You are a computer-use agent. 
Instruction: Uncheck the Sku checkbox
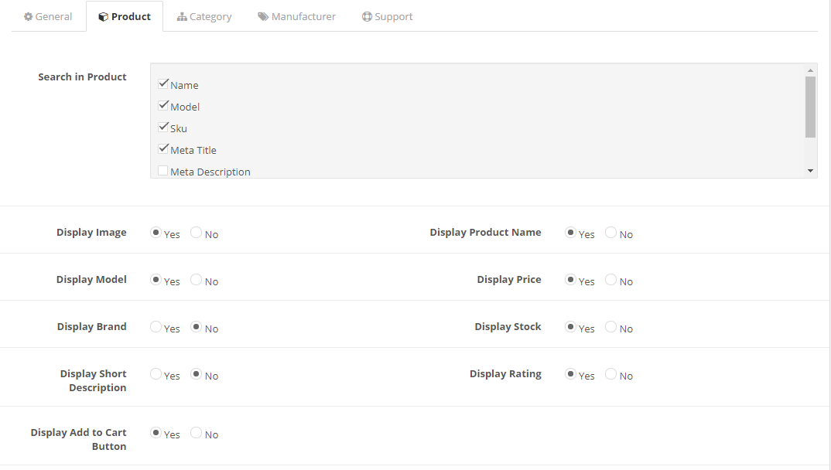(x=163, y=128)
